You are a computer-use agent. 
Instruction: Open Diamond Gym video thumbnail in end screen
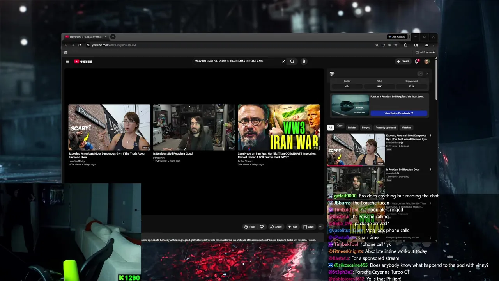[109, 127]
